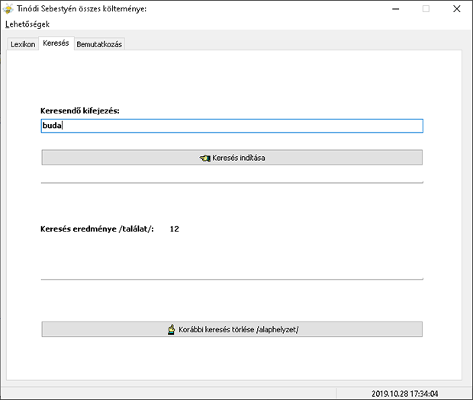
Task: Close the Tinódi Sebestyén window
Action: coord(457,9)
